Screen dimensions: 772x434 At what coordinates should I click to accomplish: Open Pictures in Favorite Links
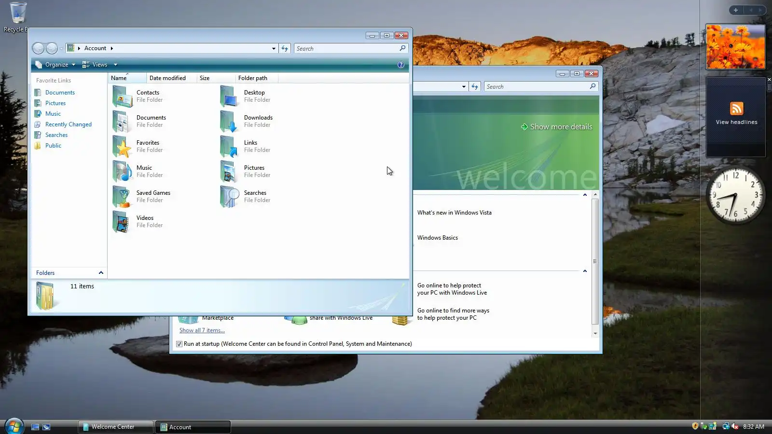click(x=55, y=103)
